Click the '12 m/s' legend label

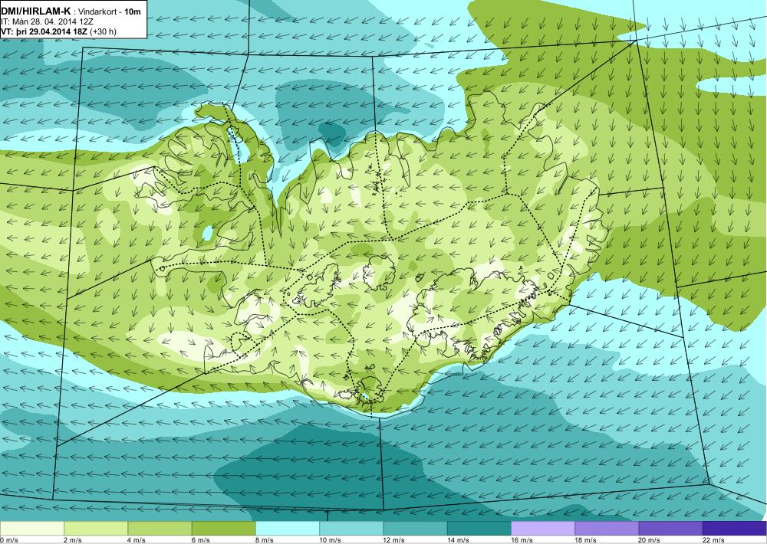point(393,540)
